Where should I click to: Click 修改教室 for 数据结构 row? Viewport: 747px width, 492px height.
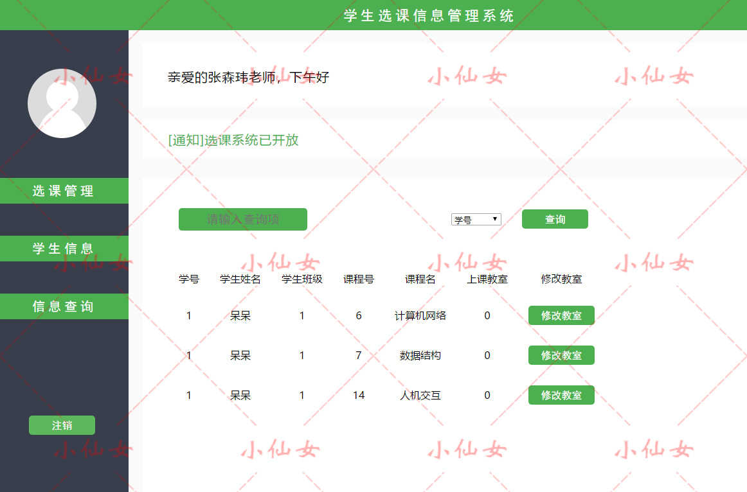point(561,355)
